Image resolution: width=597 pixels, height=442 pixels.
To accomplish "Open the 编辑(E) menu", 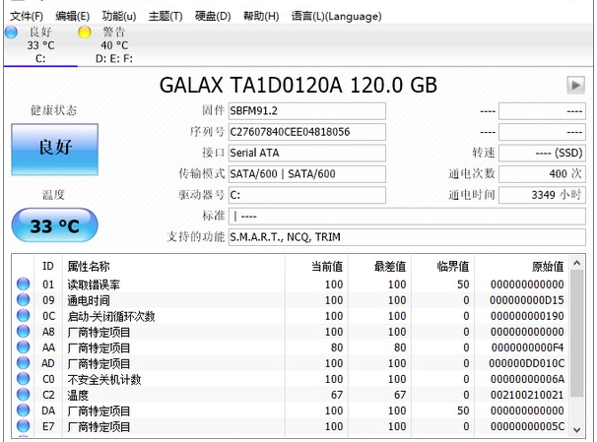I will coord(72,16).
